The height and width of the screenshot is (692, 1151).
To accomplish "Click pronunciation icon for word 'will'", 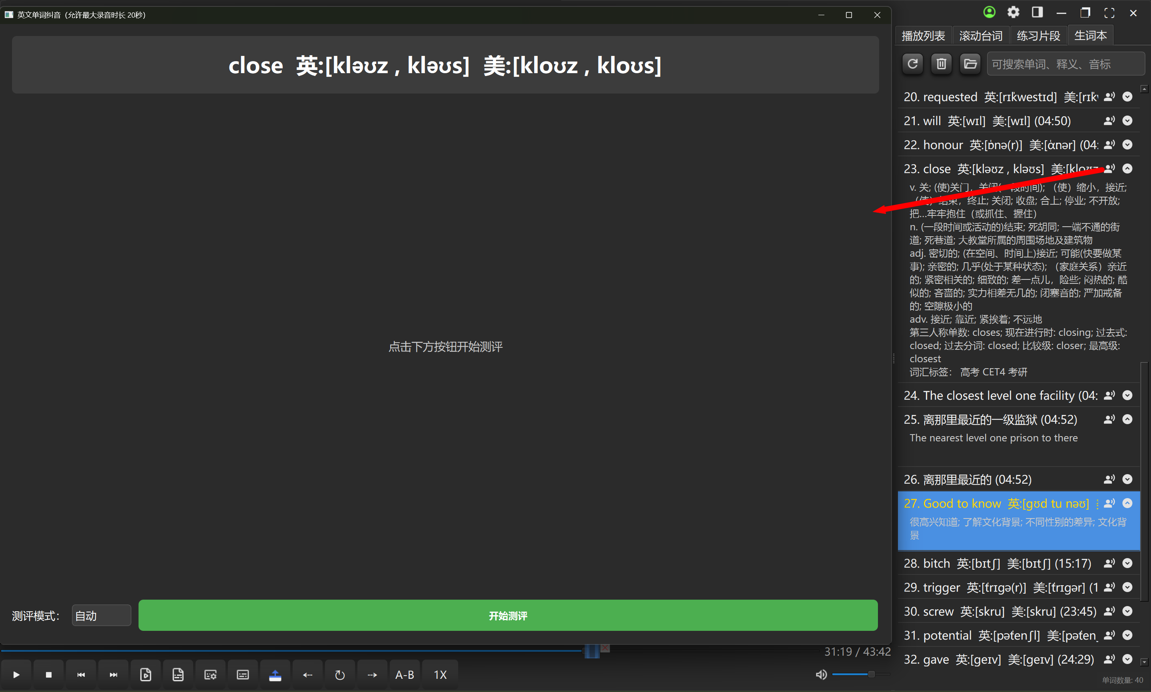I will pos(1109,121).
